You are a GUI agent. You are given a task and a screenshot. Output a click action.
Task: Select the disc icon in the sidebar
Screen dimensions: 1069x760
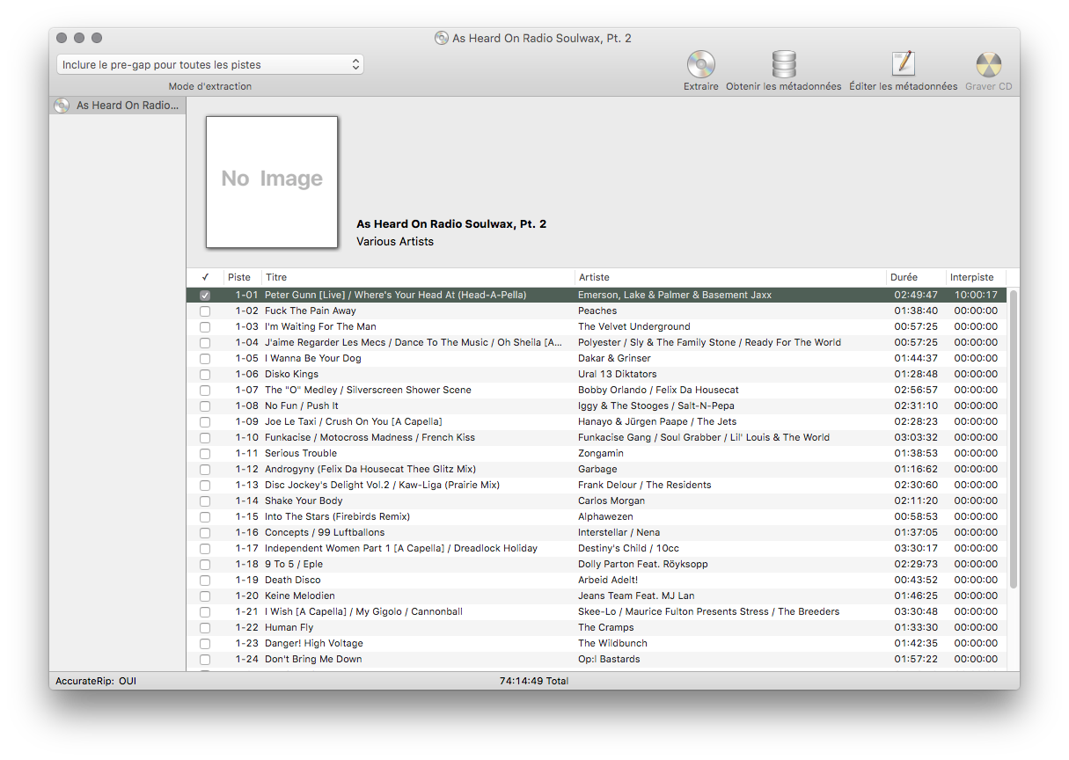tap(62, 106)
